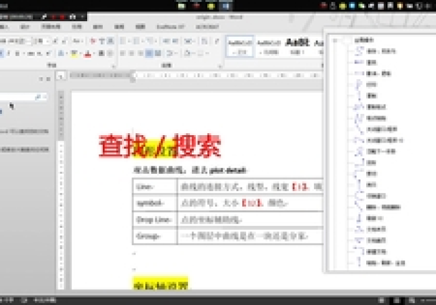Viewport: 436px width, 305px height.
Task: Click the navigation pane search box
Action: click(17, 96)
